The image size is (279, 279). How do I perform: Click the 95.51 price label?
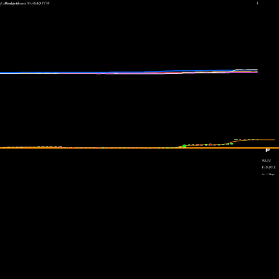(266, 161)
